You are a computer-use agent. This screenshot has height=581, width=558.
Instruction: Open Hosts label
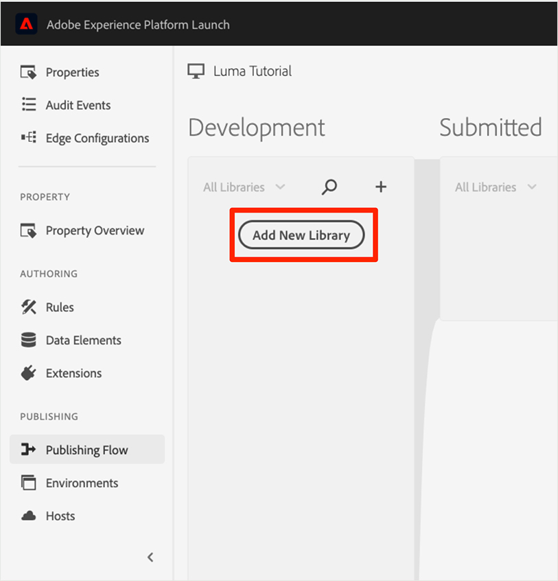coord(60,516)
